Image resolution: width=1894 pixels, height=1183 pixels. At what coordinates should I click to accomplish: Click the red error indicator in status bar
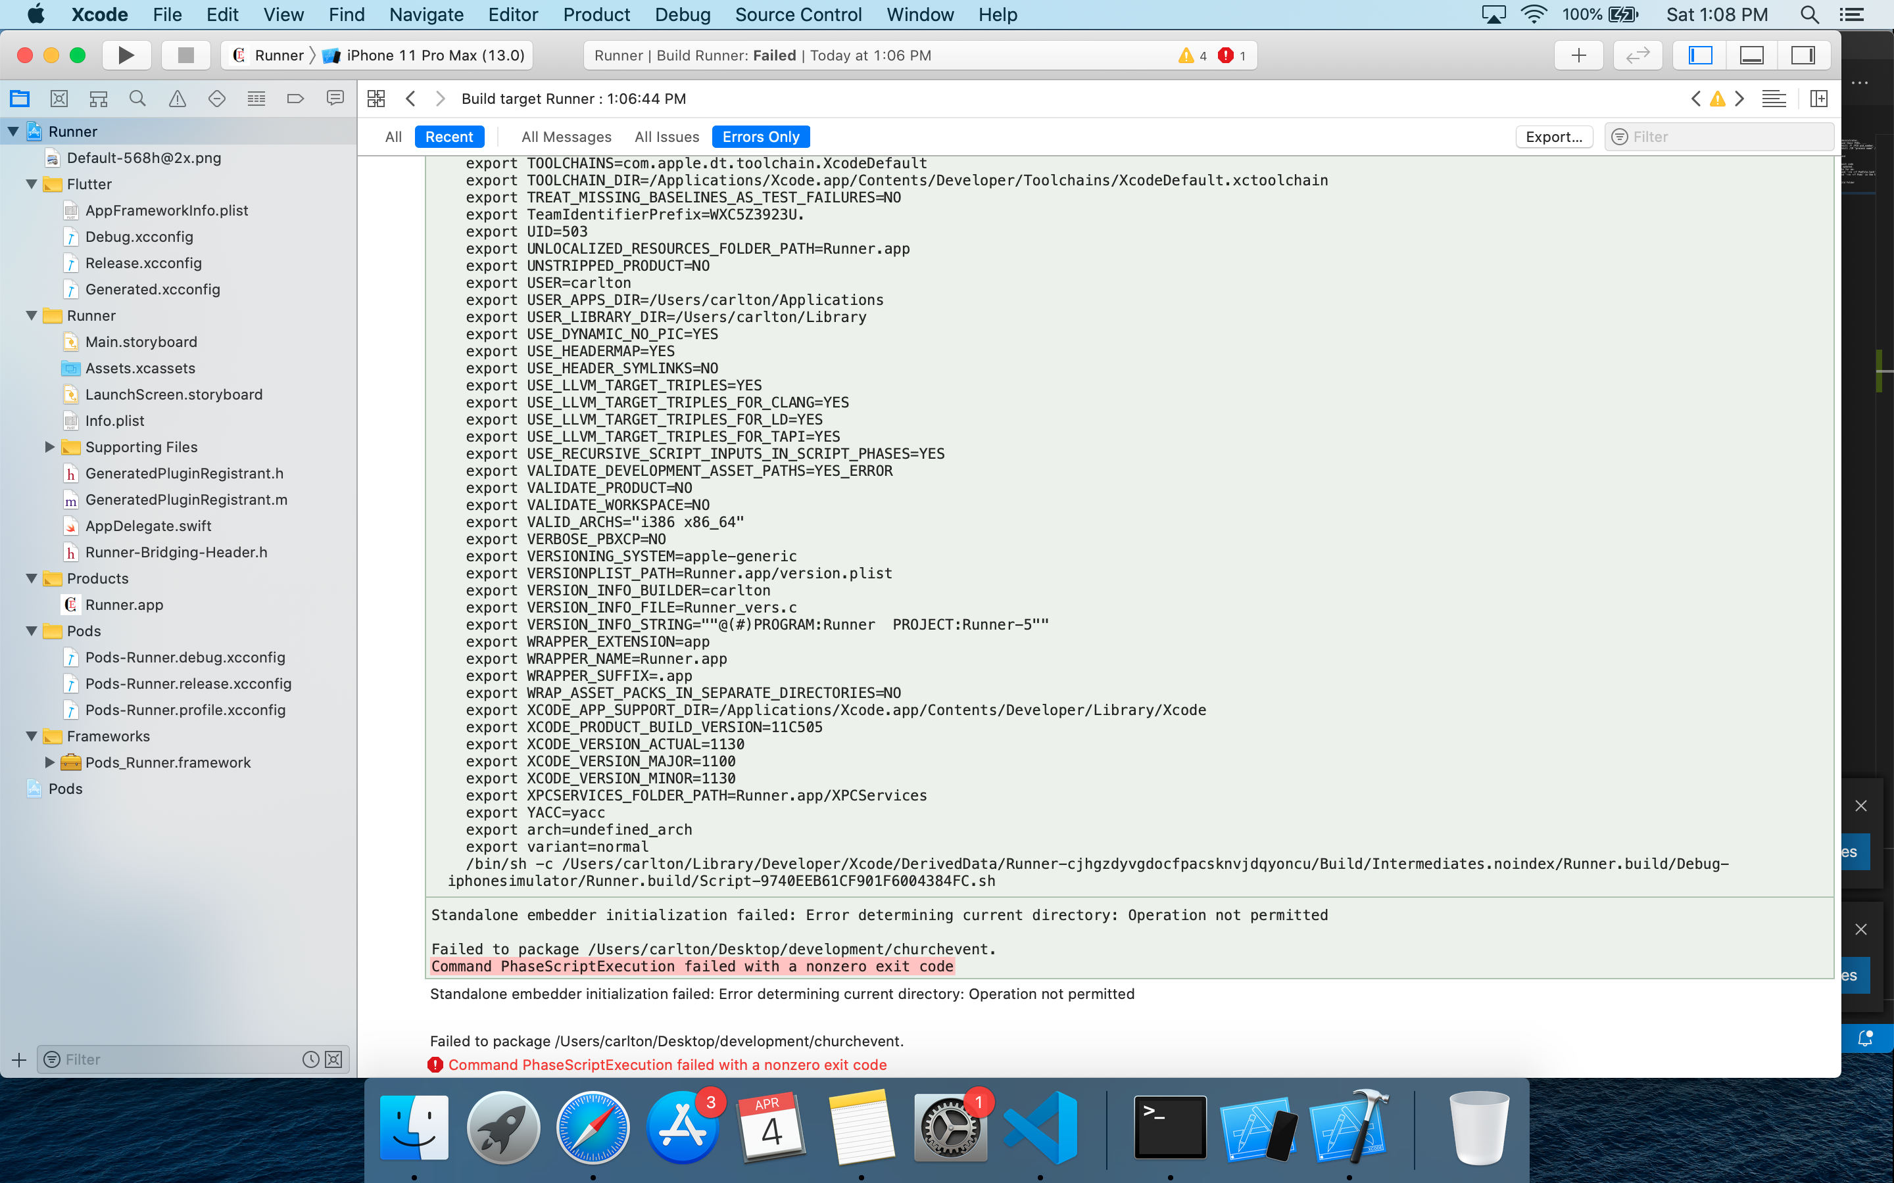1232,56
